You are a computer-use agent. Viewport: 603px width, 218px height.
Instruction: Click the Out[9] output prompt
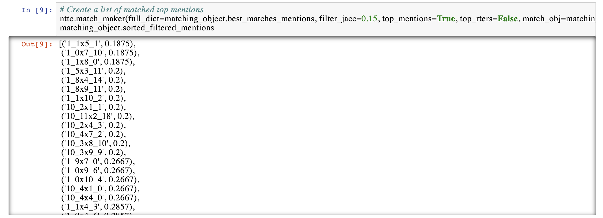(x=37, y=44)
